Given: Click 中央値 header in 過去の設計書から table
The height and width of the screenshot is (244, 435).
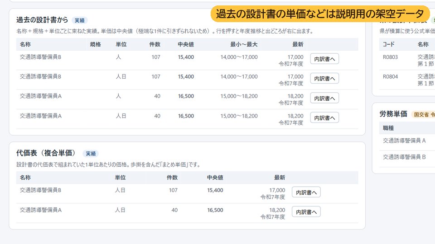Looking at the screenshot, I should click(x=186, y=44).
